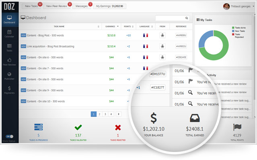The image size is (257, 160).
Task: Open the Publisher globe icon
Action: 9,74
